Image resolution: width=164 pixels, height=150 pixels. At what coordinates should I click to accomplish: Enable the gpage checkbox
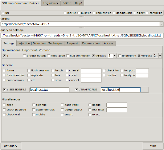(90, 105)
